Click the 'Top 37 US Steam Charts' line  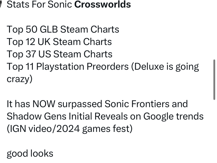[60, 54]
